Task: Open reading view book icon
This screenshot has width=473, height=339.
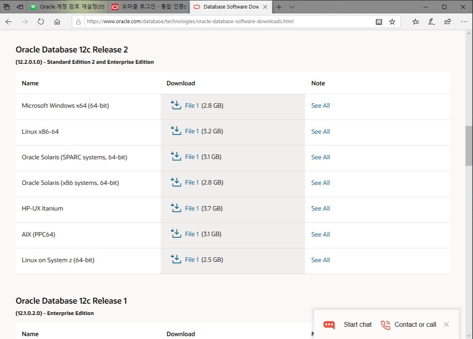Action: [379, 22]
